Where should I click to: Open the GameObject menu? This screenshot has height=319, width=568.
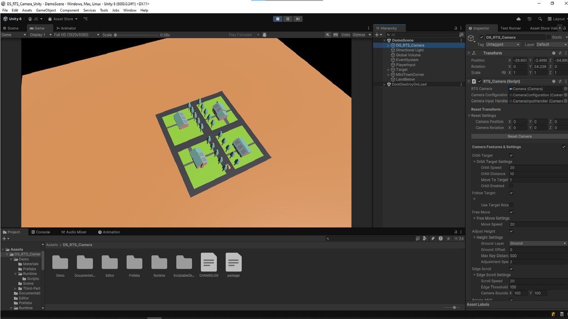click(x=46, y=10)
